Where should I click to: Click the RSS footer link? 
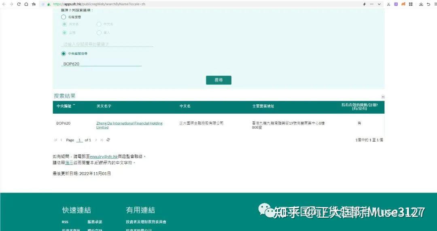[65, 222]
